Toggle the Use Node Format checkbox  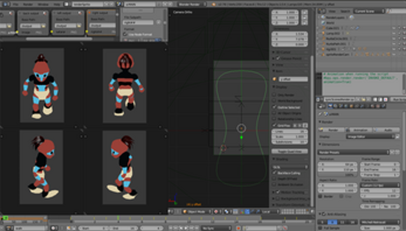pos(125,34)
